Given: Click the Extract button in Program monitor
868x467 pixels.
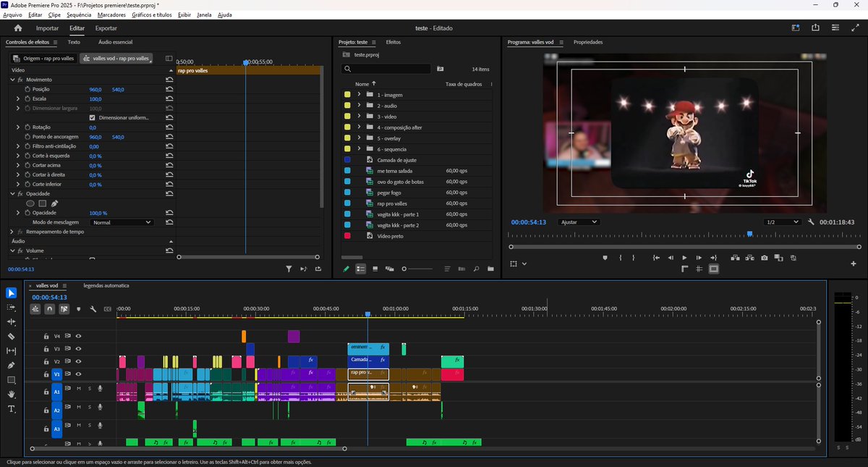Looking at the screenshot, I should point(749,258).
